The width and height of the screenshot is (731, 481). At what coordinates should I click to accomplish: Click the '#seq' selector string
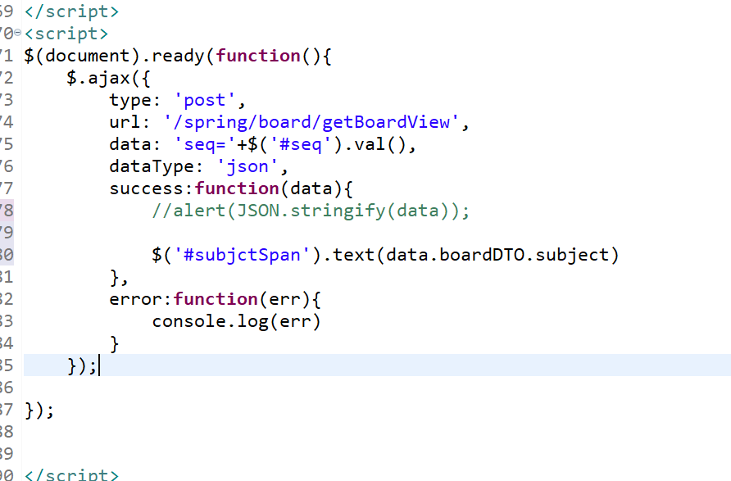click(x=301, y=144)
